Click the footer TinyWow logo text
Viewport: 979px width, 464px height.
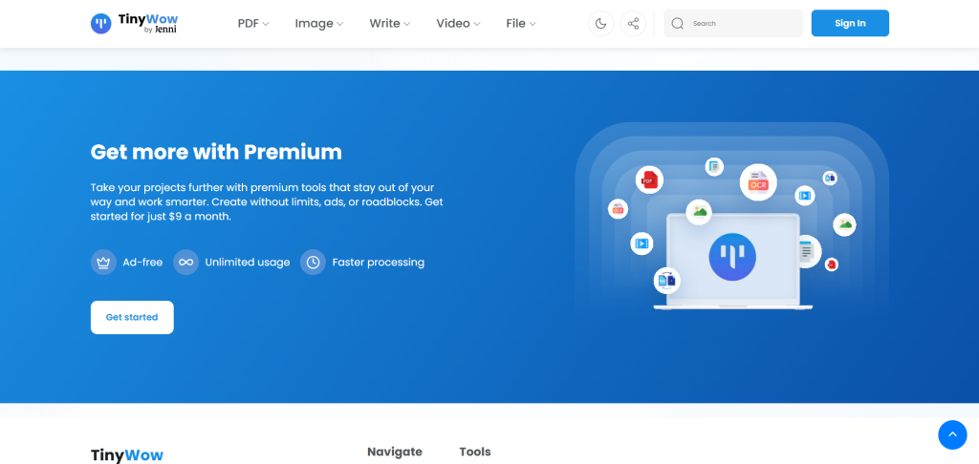(127, 455)
